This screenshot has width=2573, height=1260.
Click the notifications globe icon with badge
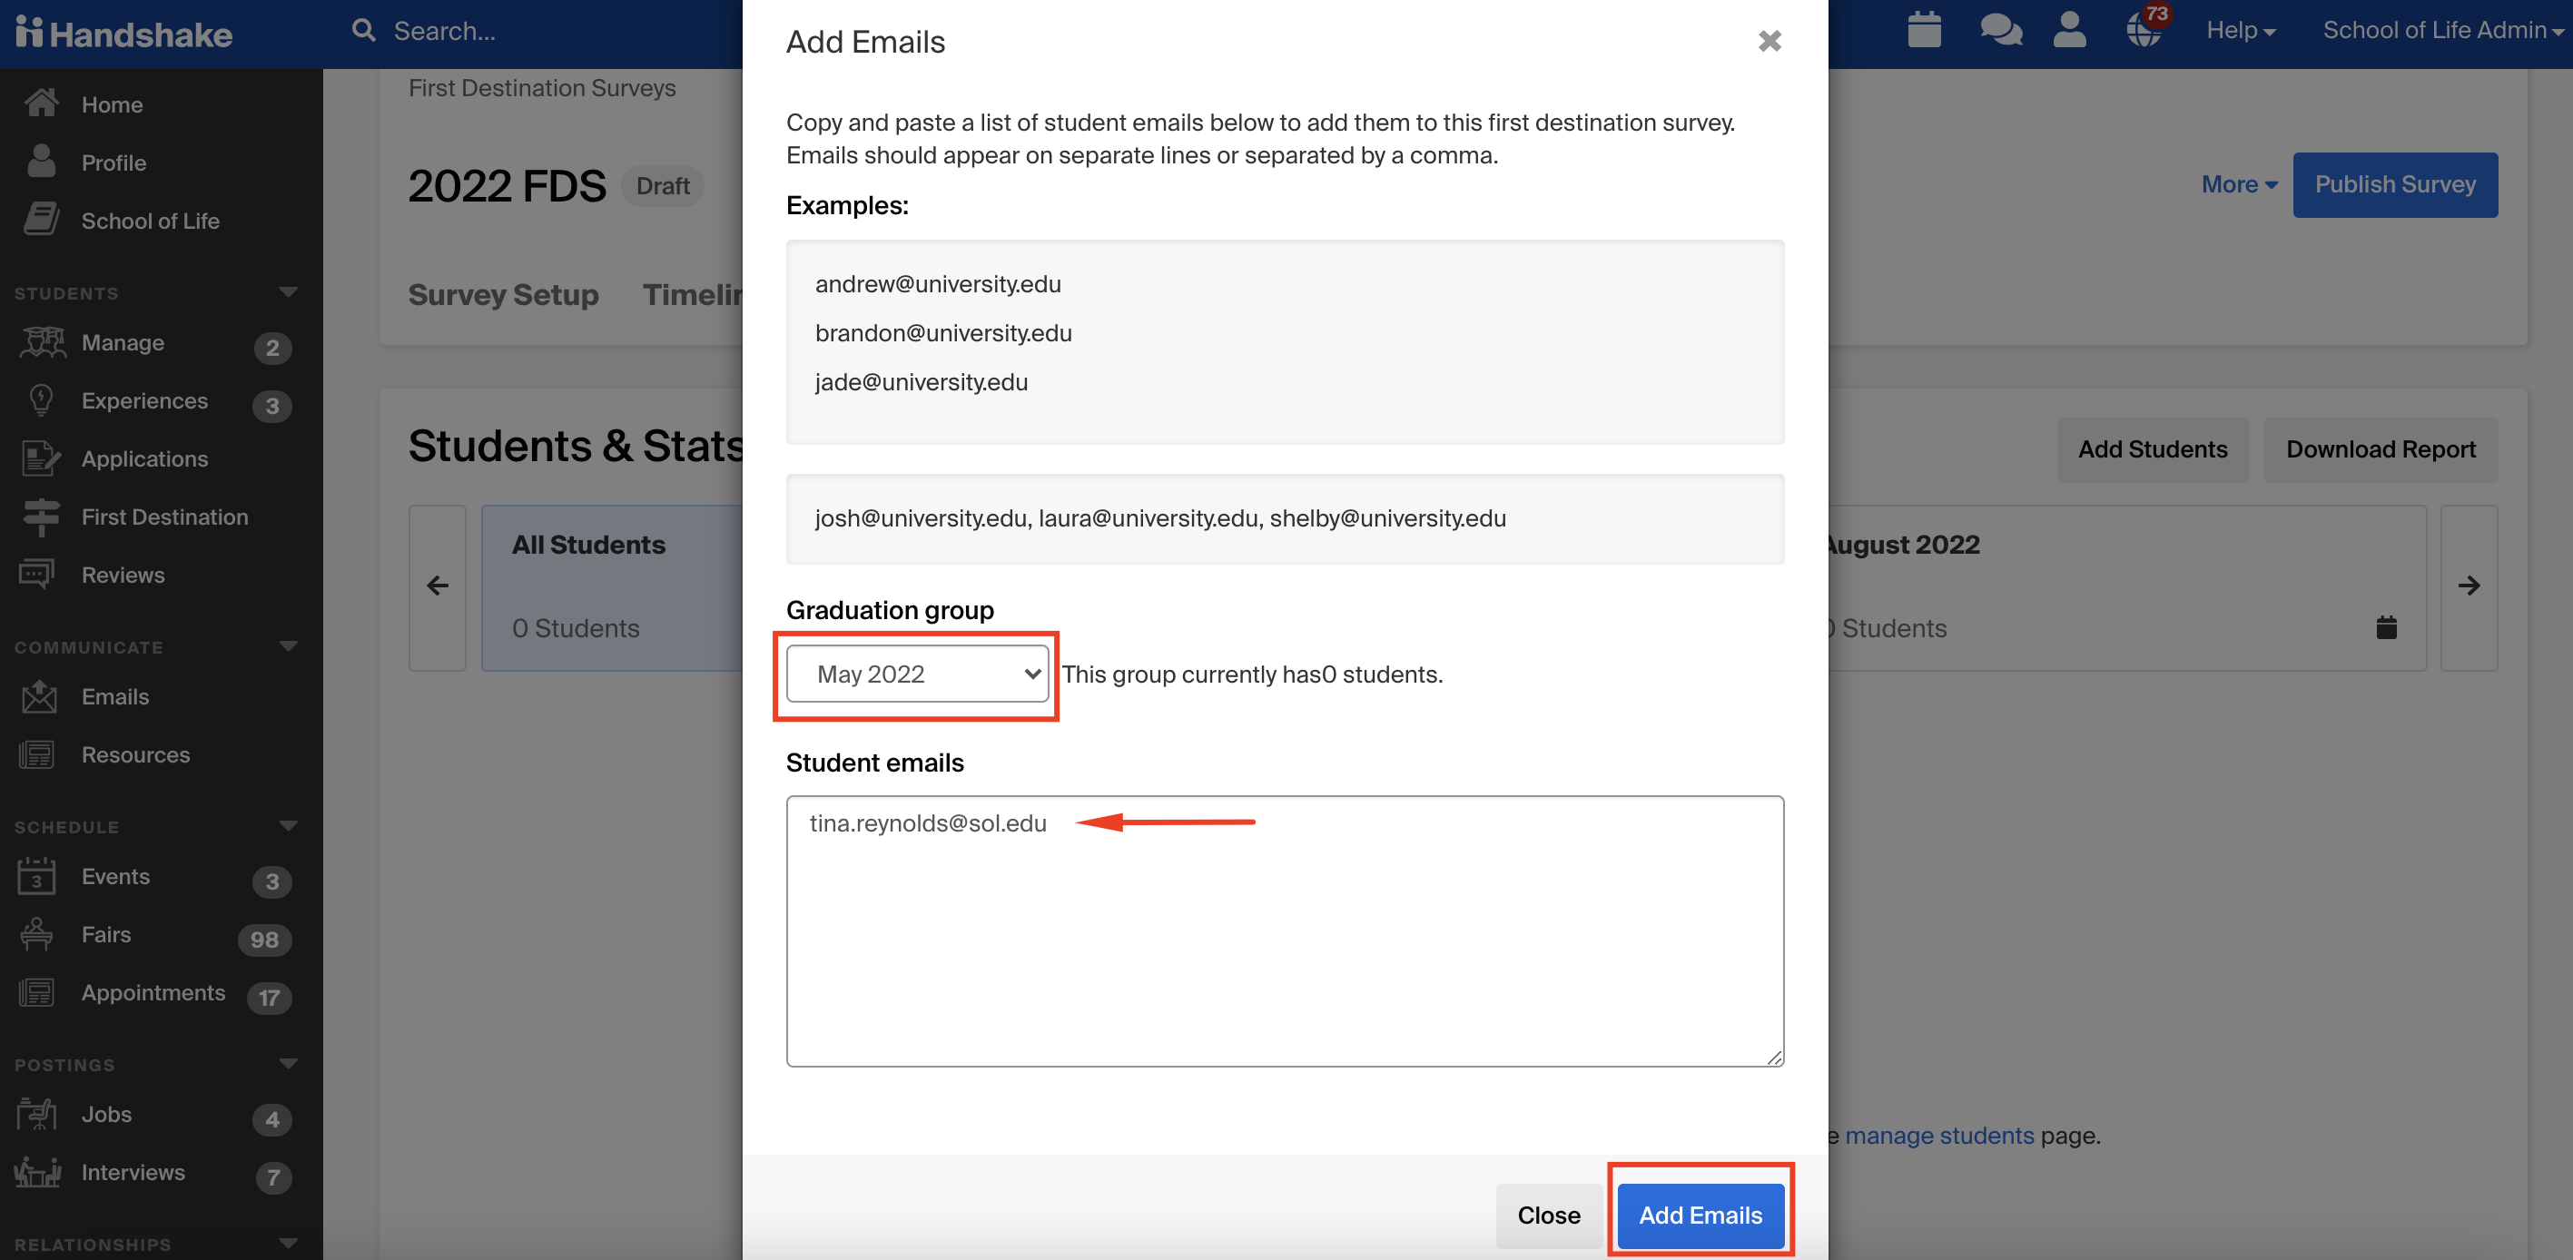(2145, 28)
